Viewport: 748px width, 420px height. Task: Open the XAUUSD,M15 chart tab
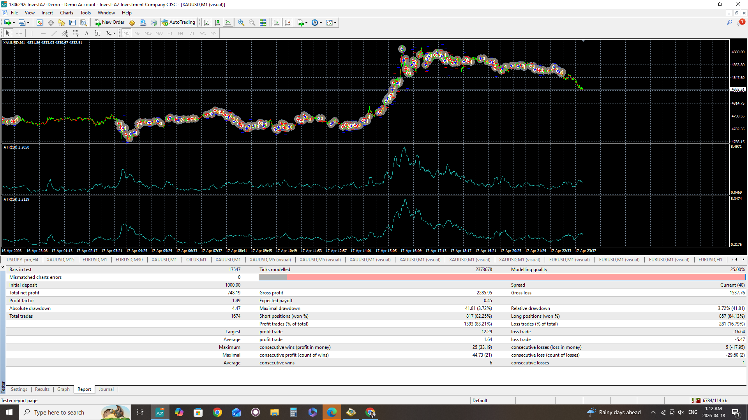click(x=60, y=260)
